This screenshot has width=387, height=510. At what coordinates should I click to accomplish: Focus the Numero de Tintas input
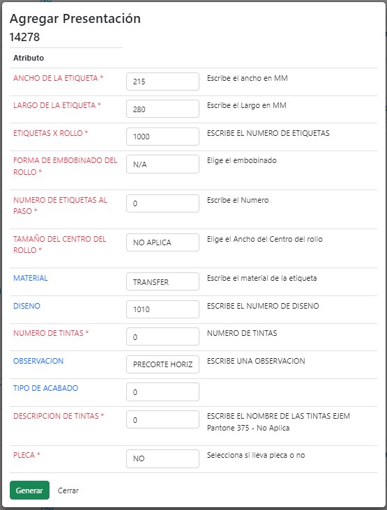[162, 337]
